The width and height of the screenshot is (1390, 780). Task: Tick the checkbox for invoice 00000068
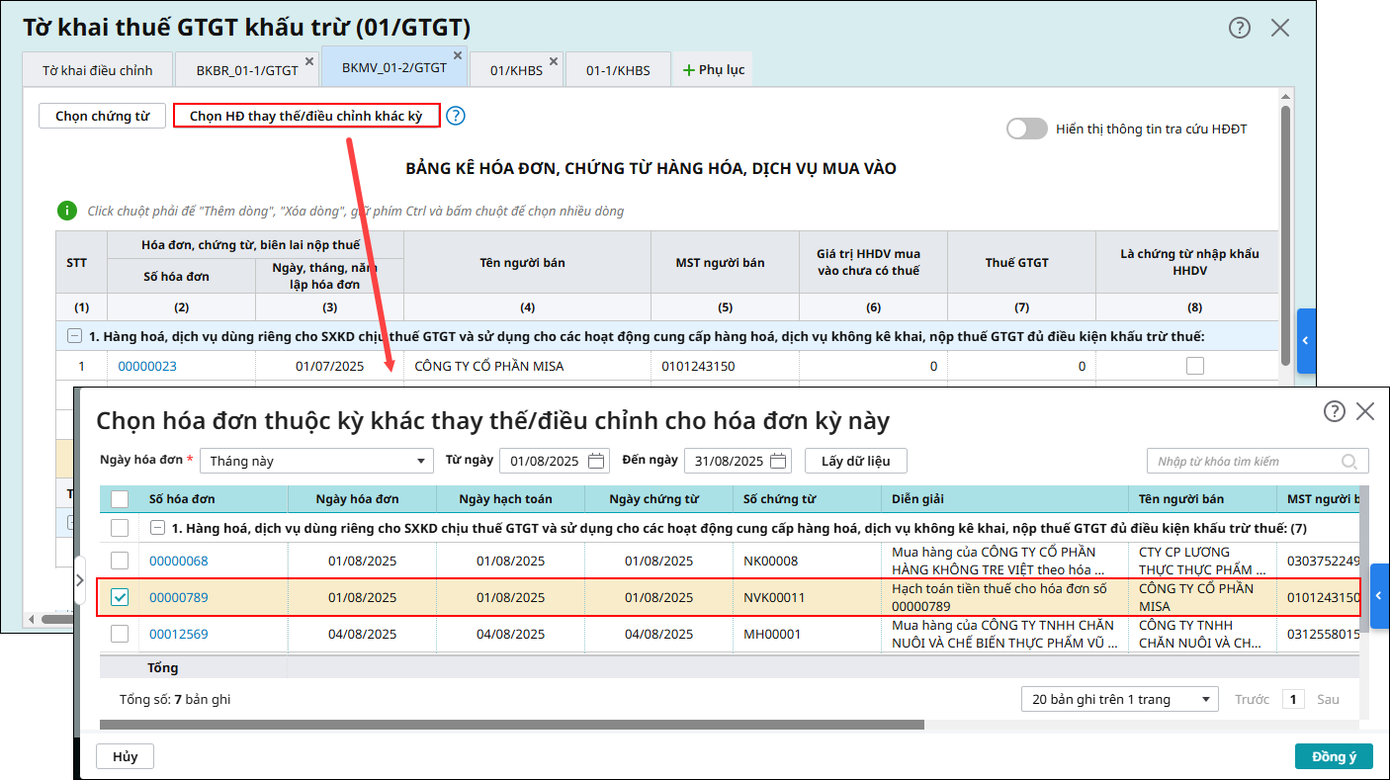pyautogui.click(x=120, y=561)
